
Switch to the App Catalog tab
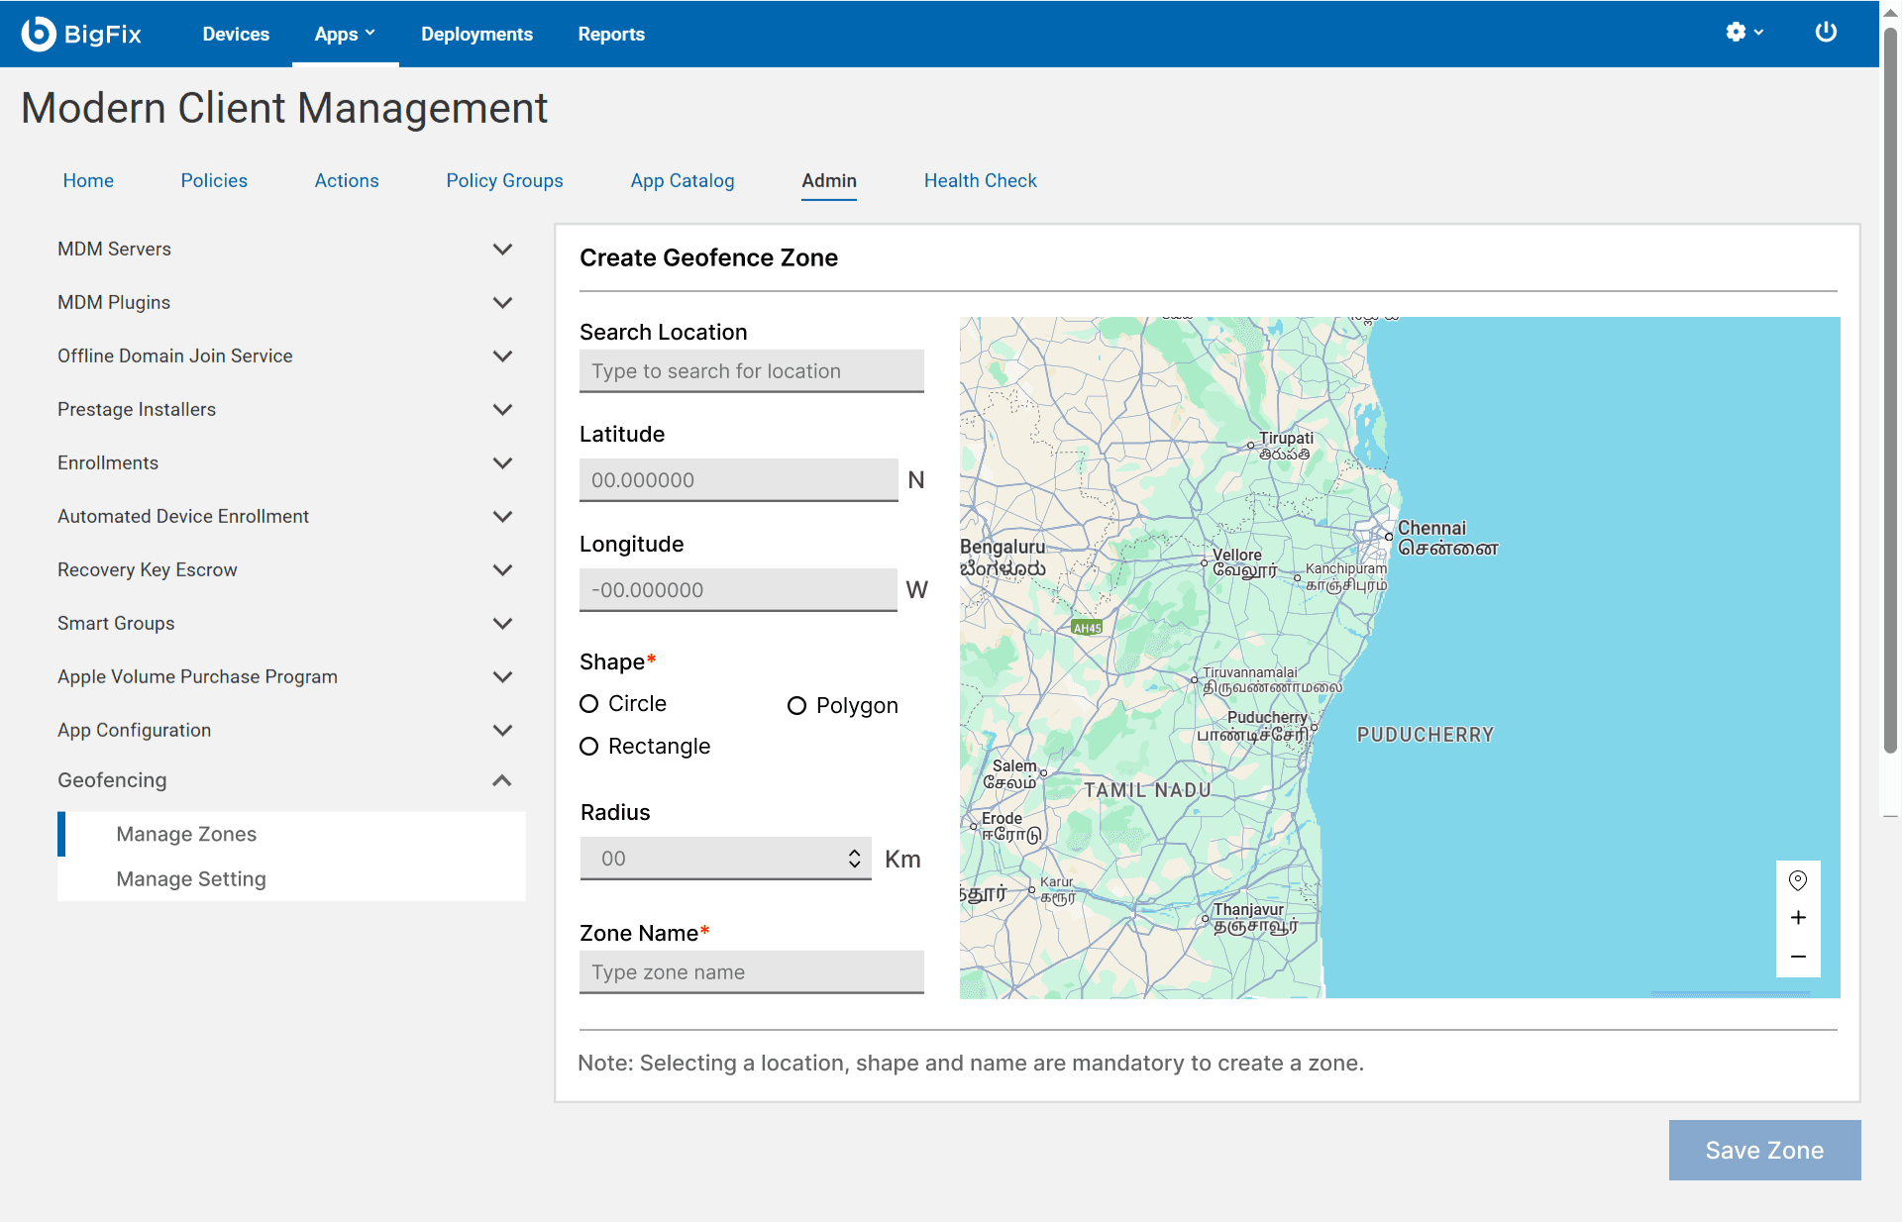coord(683,180)
